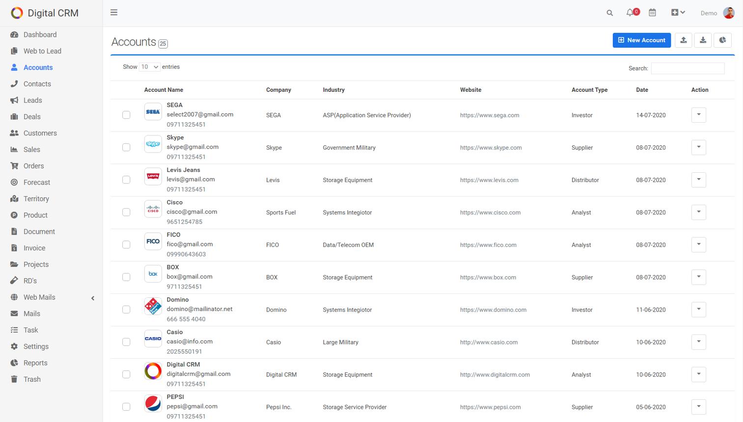This screenshot has width=743, height=422.
Task: Open the quick-add plus dropdown in top bar
Action: point(678,13)
